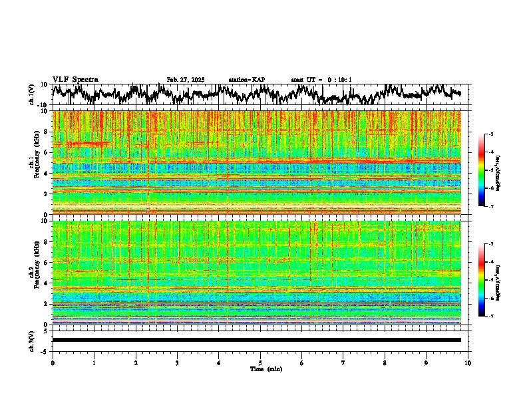Click the "ch.2 Frequency (kHz)" axis label

click(x=35, y=265)
